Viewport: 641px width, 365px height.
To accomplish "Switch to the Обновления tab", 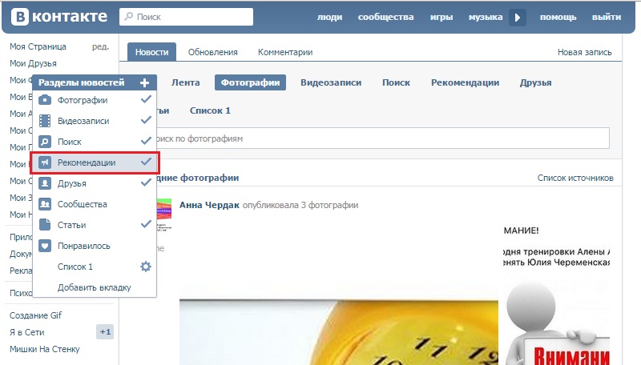I will 212,52.
